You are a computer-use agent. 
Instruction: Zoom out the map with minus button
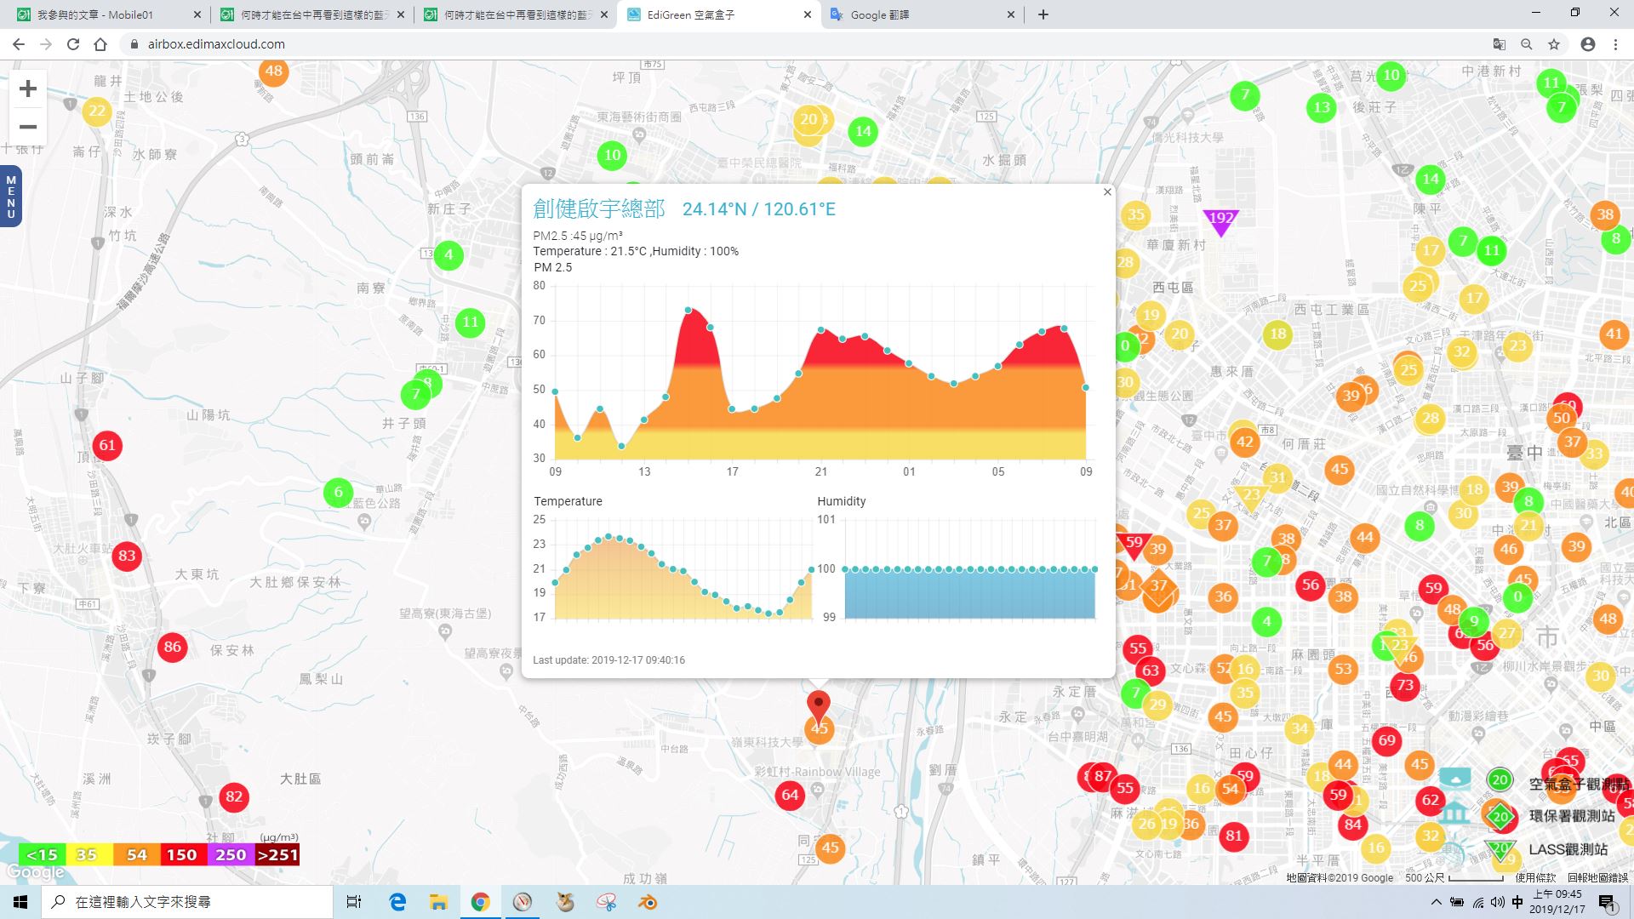point(28,127)
